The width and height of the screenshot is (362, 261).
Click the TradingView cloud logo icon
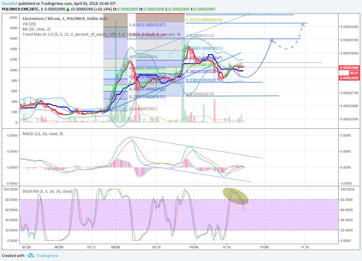tap(31, 255)
